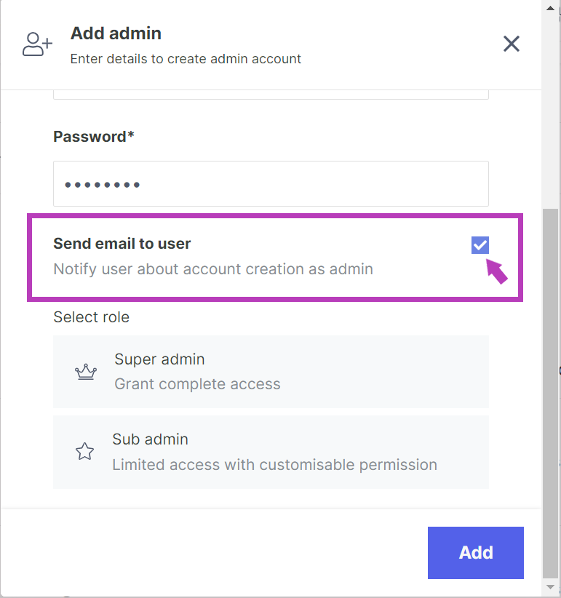Click the add-user icon in dialog header
This screenshot has height=598, width=561.
(x=37, y=44)
